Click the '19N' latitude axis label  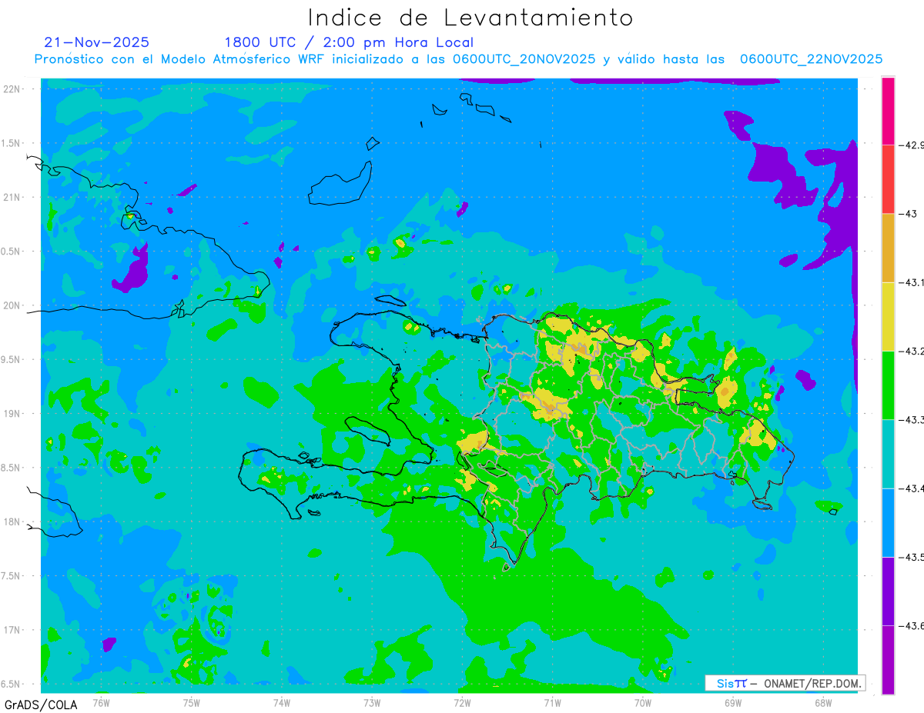[x=13, y=414]
